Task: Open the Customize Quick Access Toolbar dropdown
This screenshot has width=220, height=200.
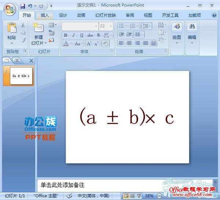Action: pos(51,6)
